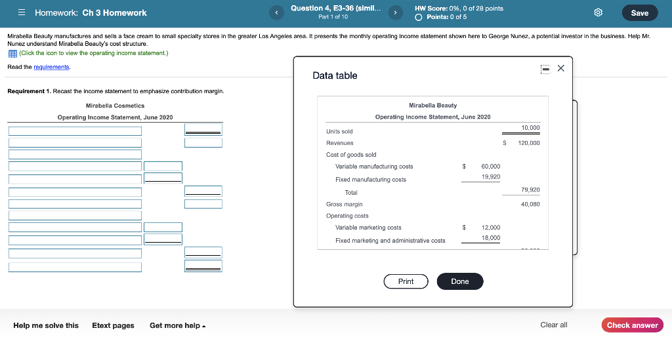The image size is (672, 343).
Task: Select the 120,000 revenues value
Action: tap(529, 143)
